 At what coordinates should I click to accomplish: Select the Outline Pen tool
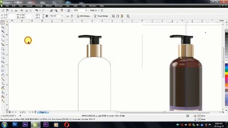[x=2, y=92]
